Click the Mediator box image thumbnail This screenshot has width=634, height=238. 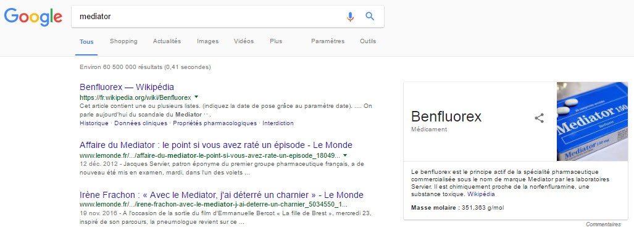593,121
